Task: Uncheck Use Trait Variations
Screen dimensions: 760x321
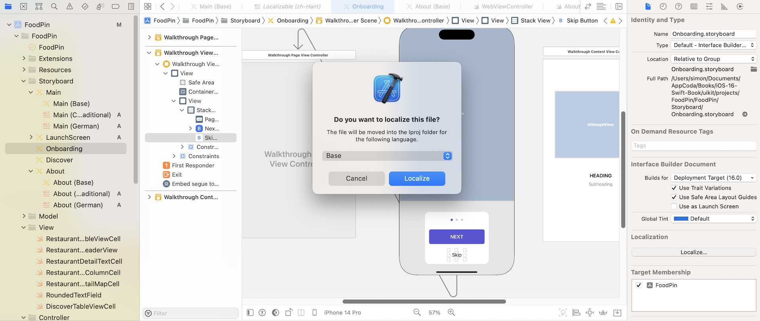Action: [674, 188]
